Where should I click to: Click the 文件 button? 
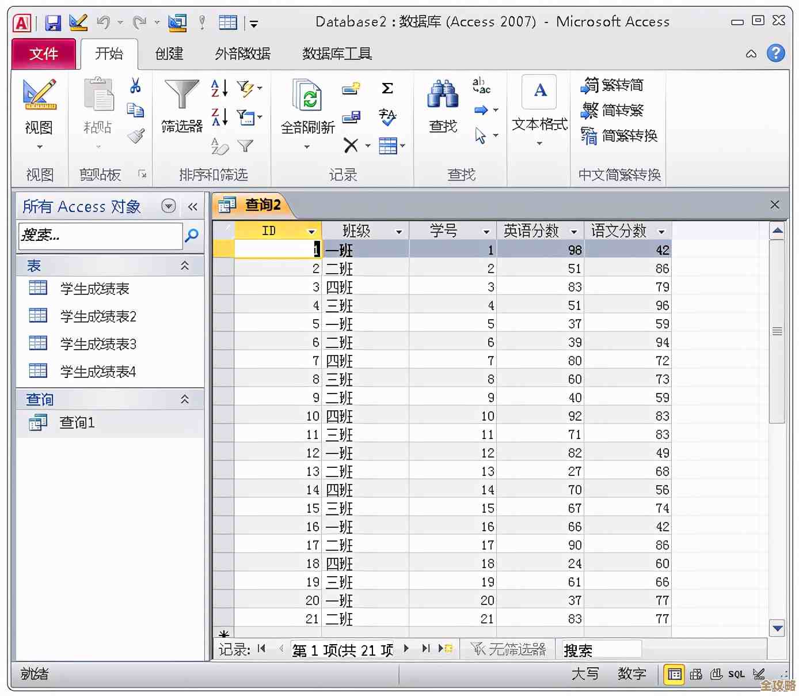(x=44, y=54)
